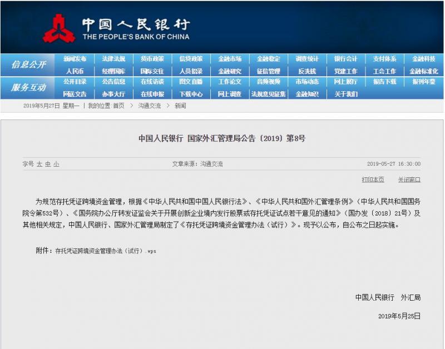The height and width of the screenshot is (349, 445).
Task: Open the 金融市场 section
Action: pyautogui.click(x=230, y=59)
